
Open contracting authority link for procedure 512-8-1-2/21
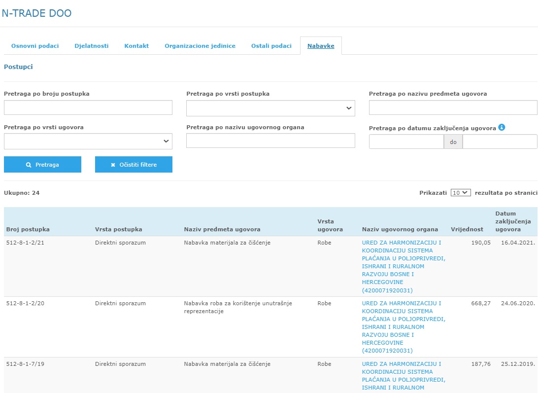[x=403, y=266]
